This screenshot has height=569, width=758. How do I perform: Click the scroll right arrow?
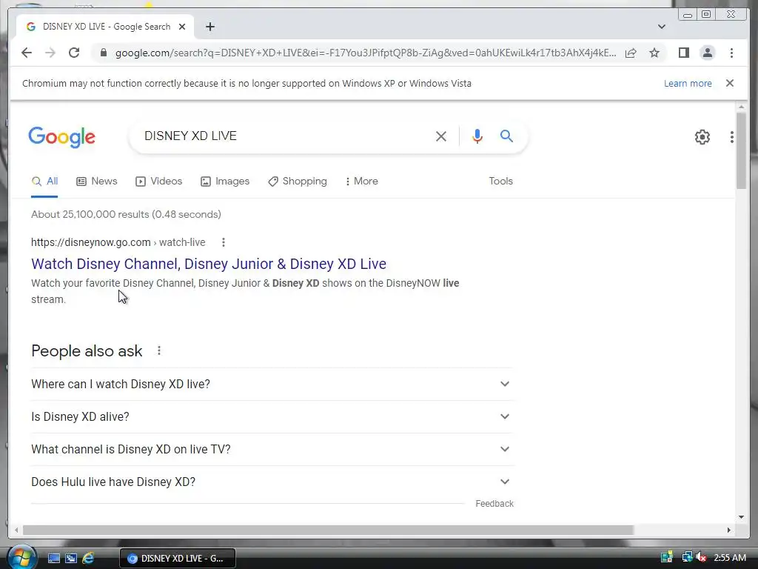[729, 530]
